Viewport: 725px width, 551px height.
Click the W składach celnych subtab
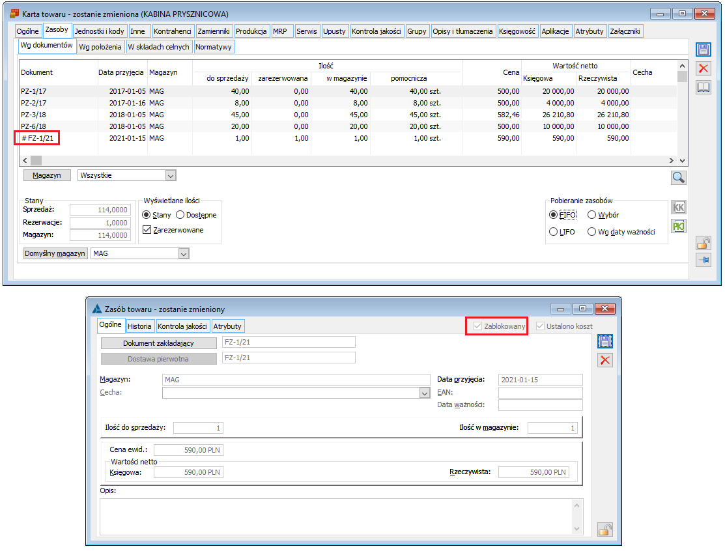point(158,47)
